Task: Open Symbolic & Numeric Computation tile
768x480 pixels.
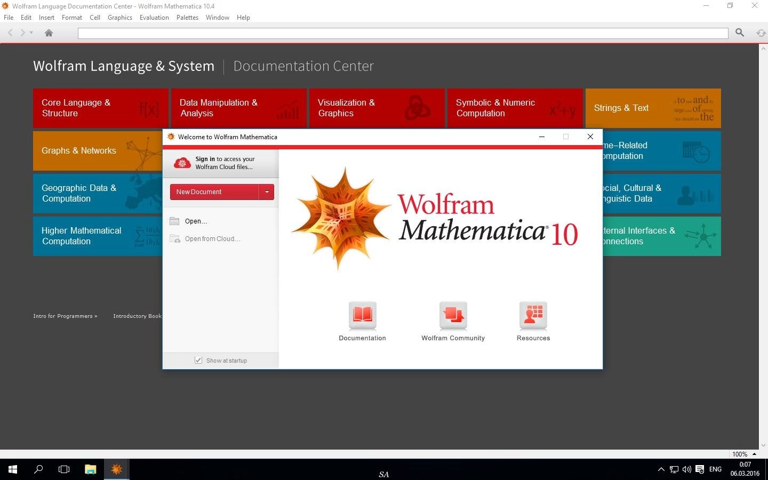Action: (x=515, y=108)
